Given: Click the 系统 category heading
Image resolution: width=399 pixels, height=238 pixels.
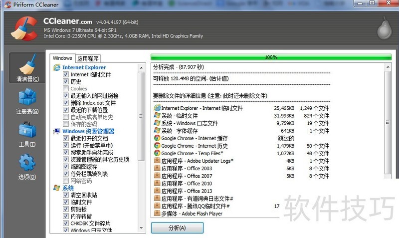Looking at the screenshot, I should pos(68,188).
